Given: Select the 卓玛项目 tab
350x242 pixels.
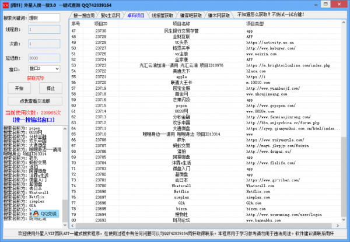Looking at the screenshot, I should 136,15.
